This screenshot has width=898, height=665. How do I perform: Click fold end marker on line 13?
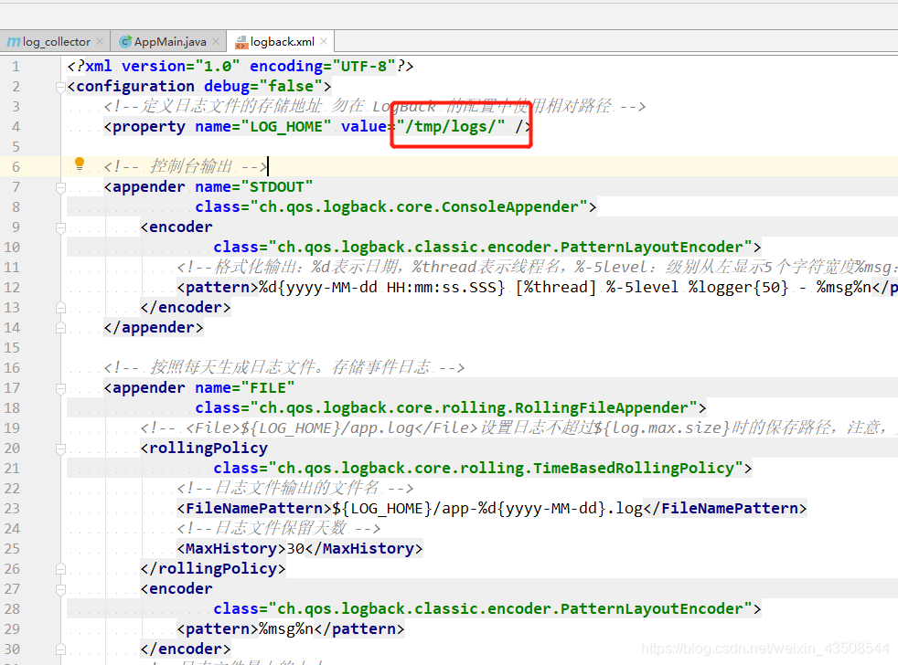point(60,308)
